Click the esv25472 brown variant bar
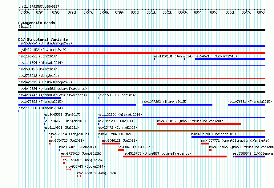This screenshot has width=274, height=188. (x=182, y=131)
